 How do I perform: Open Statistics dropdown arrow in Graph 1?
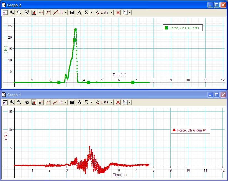click(x=91, y=102)
